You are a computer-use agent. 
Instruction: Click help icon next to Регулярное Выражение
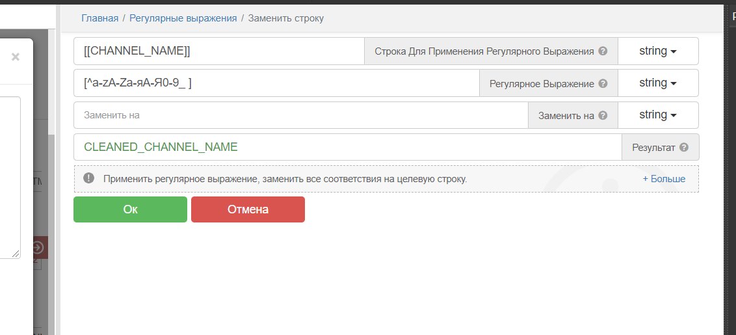pos(603,83)
